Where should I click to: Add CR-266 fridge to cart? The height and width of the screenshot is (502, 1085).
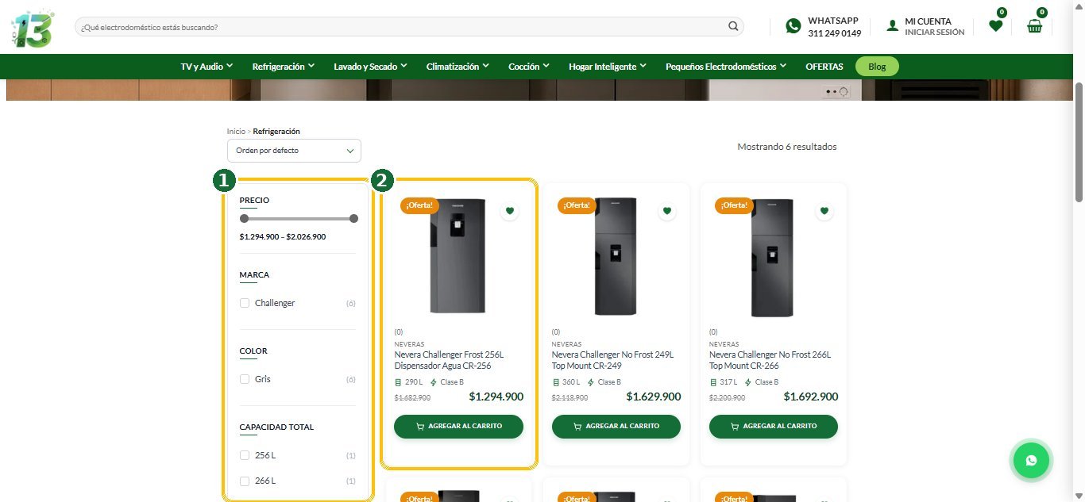(774, 426)
